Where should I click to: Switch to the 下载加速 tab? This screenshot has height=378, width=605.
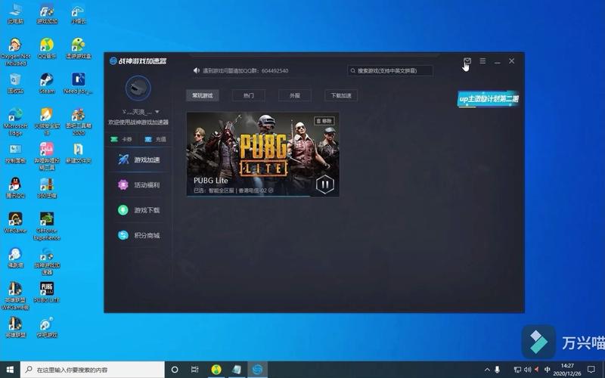coord(341,95)
